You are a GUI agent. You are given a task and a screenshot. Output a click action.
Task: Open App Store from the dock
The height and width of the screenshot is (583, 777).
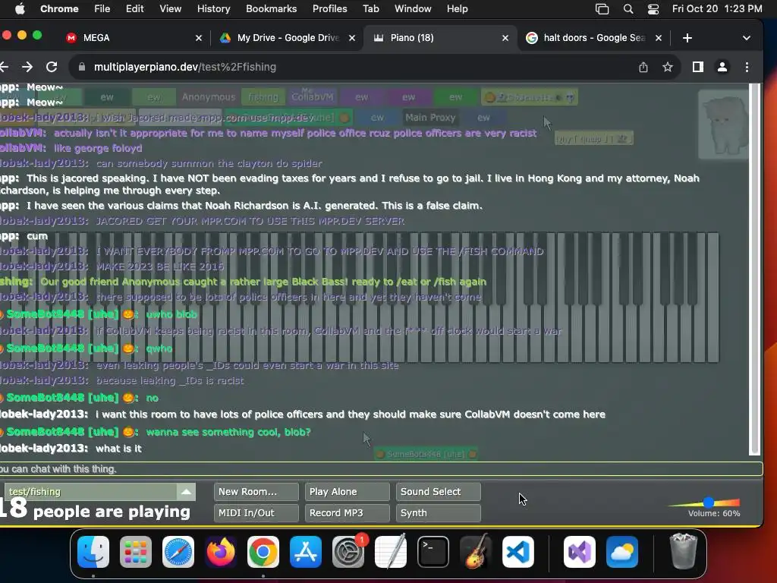306,552
